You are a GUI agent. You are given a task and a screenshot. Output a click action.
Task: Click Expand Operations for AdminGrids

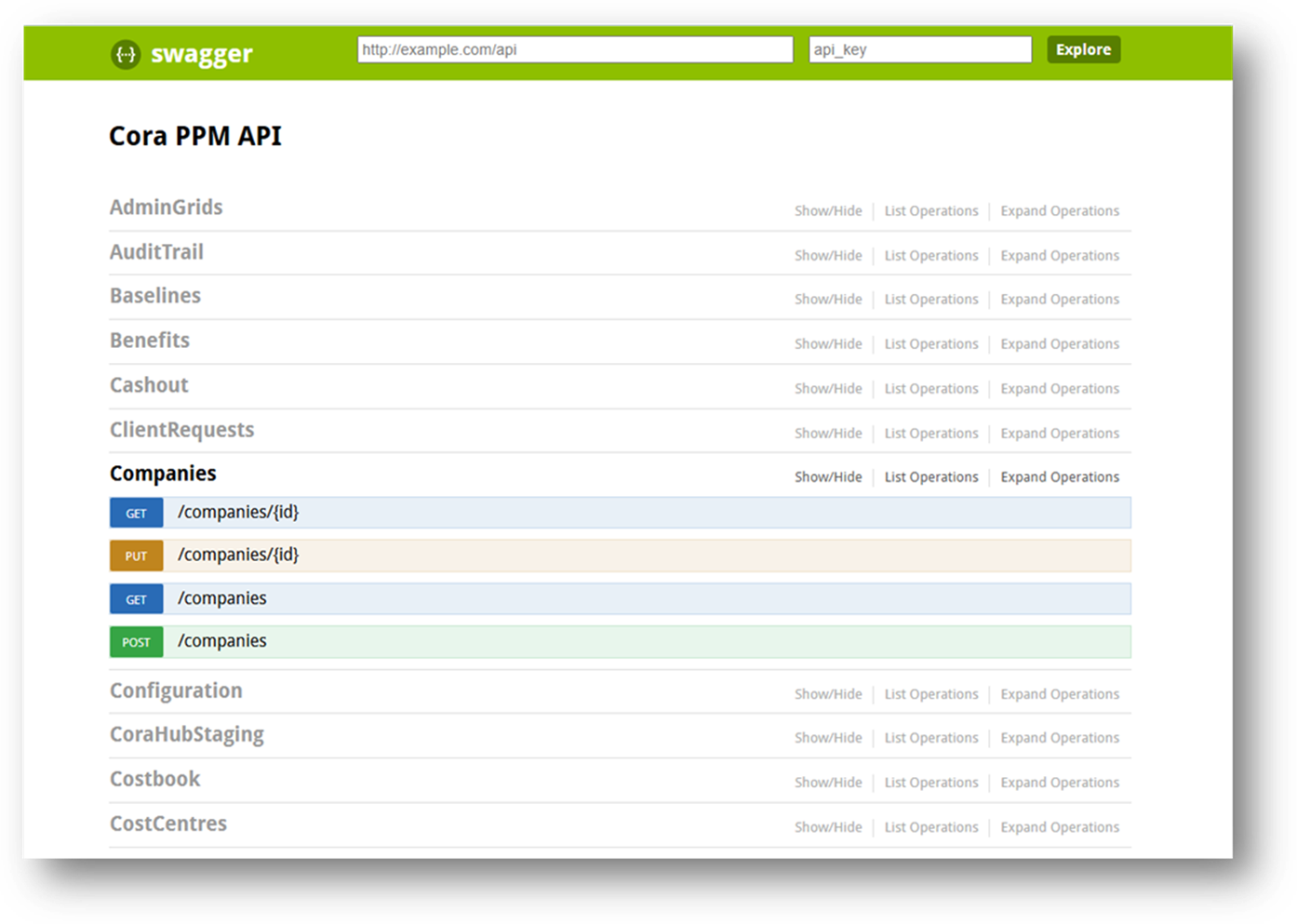pos(1060,211)
